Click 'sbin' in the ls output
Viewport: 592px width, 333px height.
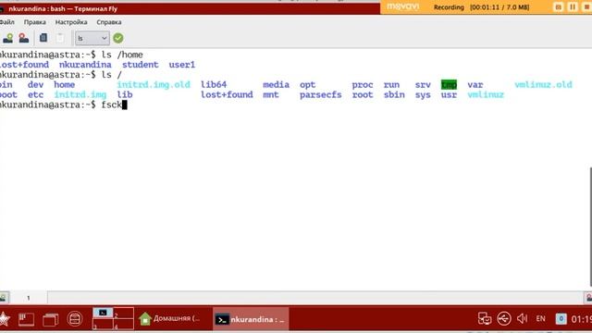coord(394,94)
